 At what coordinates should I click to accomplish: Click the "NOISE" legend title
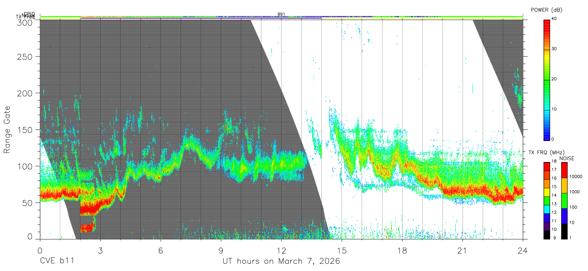click(x=566, y=158)
